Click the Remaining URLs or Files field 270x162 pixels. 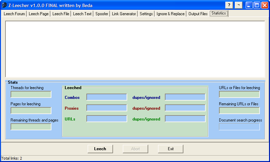[239, 110]
